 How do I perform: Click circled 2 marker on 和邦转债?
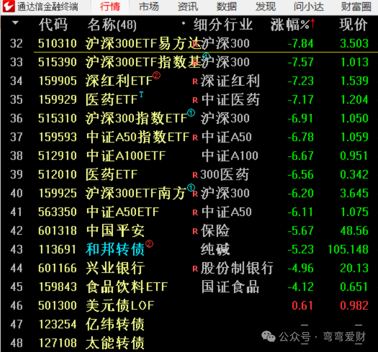point(149,244)
